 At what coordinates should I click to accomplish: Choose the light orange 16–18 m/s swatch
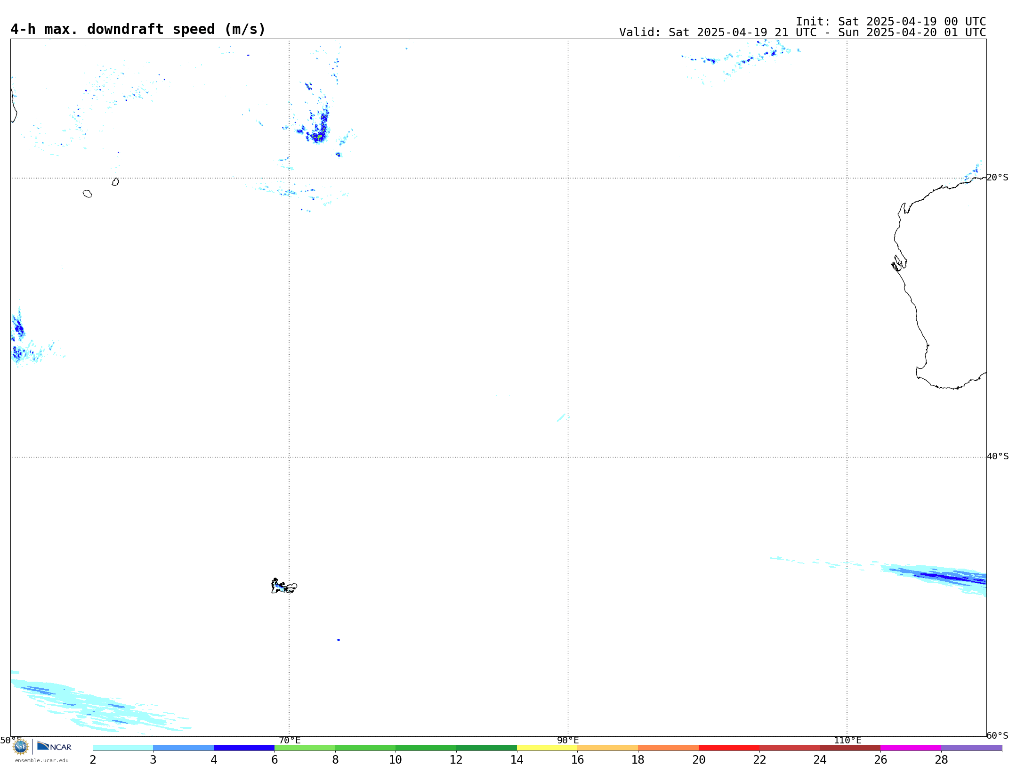click(x=608, y=748)
